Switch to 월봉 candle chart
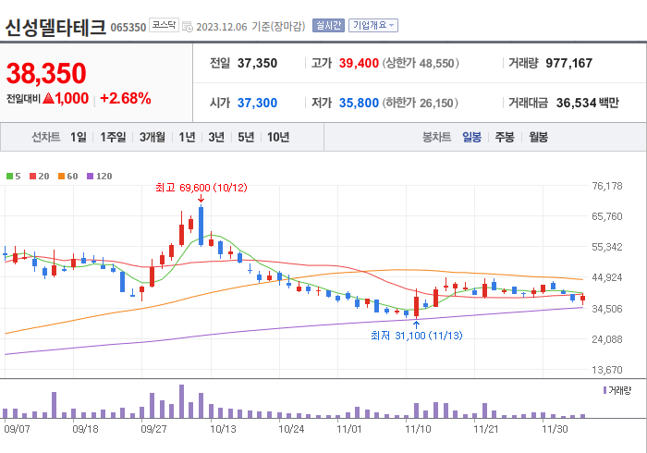This screenshot has height=453, width=647. (539, 137)
